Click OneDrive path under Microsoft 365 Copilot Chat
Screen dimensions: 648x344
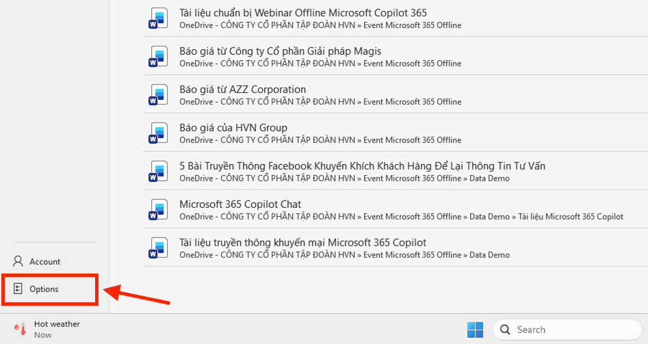[x=401, y=216]
